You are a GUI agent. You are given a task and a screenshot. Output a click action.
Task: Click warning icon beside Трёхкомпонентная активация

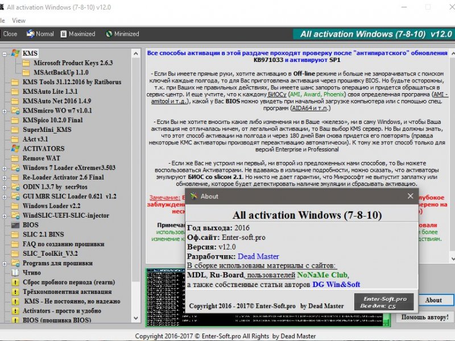pyautogui.click(x=15, y=292)
